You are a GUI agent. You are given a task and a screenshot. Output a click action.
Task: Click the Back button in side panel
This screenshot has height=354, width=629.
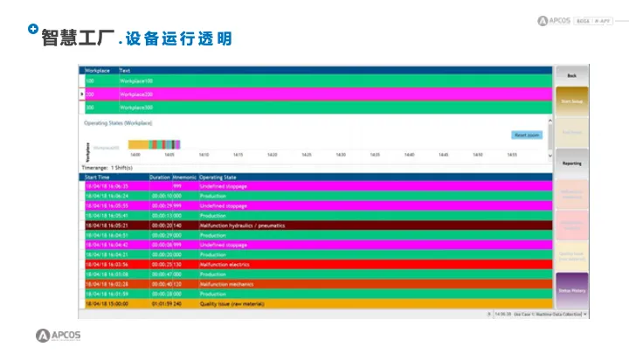[x=572, y=75]
